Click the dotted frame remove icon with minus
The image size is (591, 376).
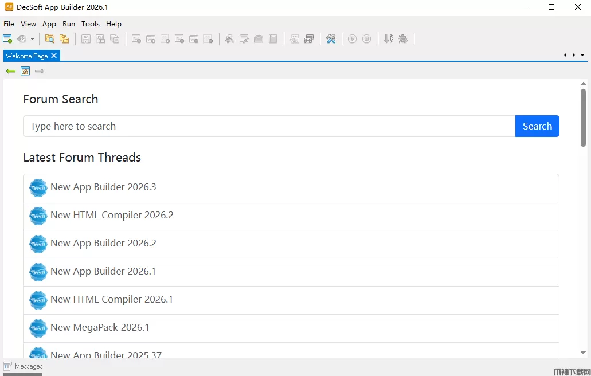click(208, 38)
